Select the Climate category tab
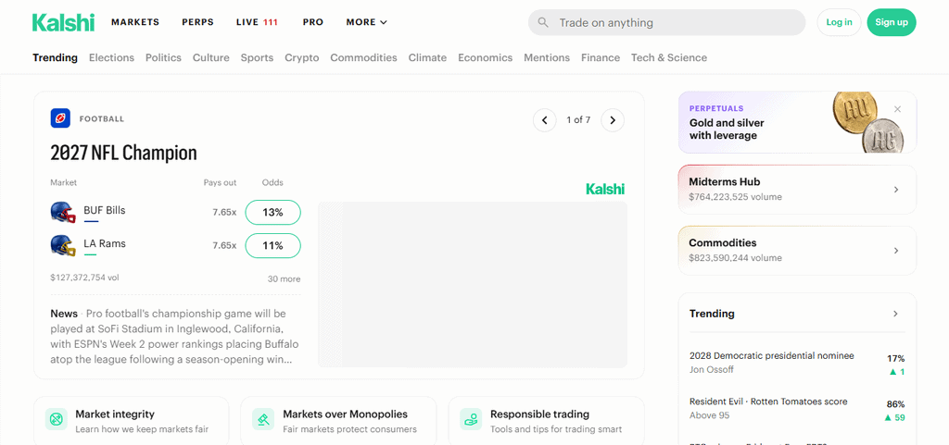Screen dimensions: 949x445 point(427,58)
